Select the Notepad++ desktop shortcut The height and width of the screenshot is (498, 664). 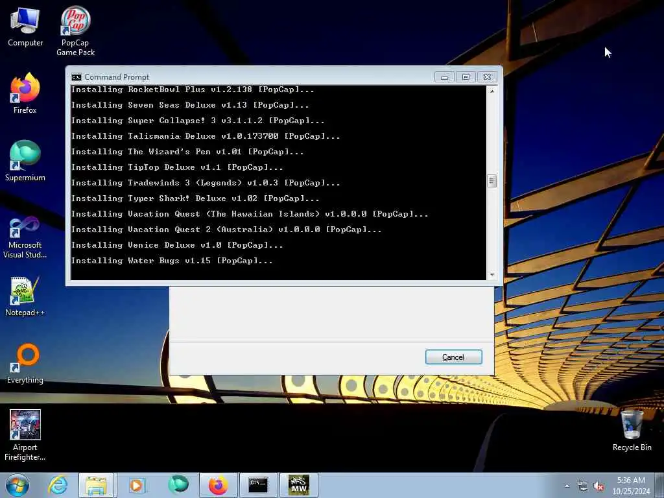(x=25, y=296)
